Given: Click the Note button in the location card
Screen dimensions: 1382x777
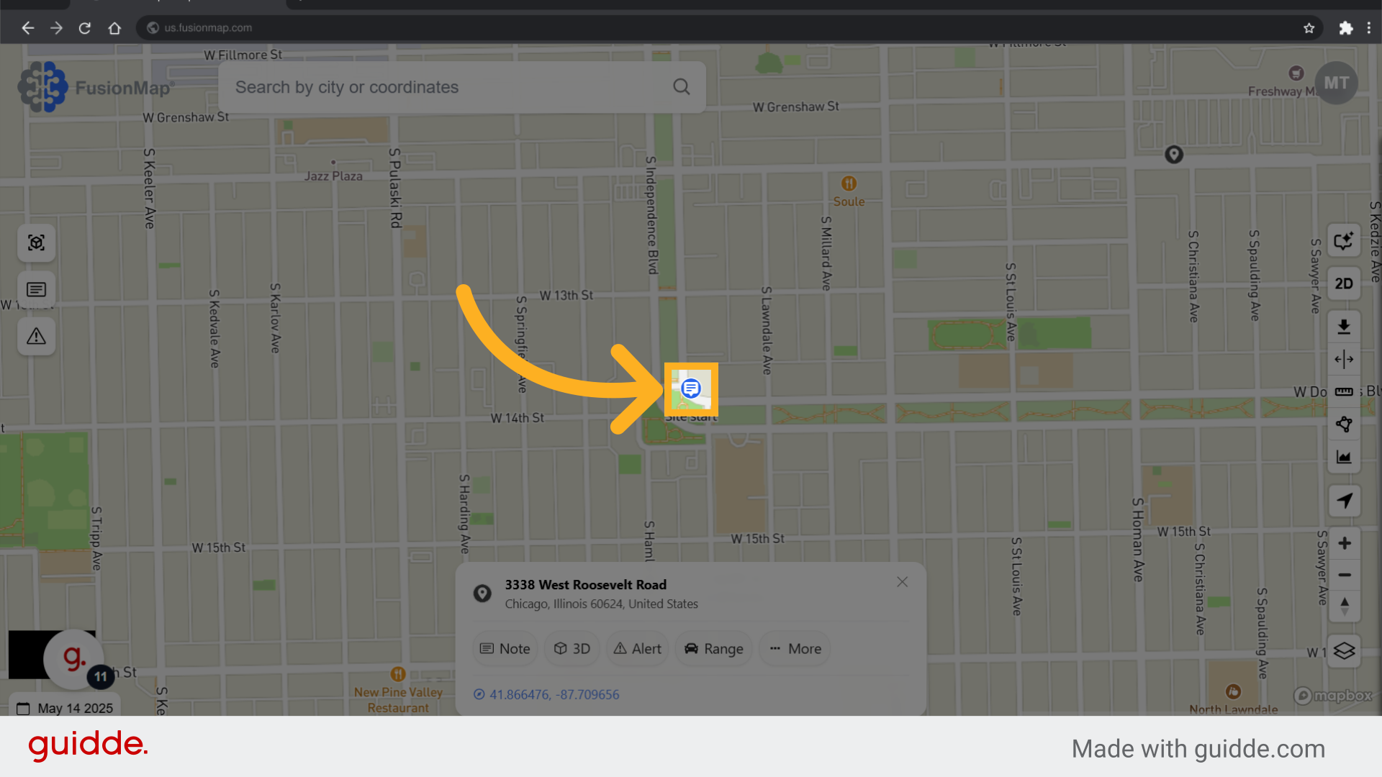Looking at the screenshot, I should [x=505, y=649].
